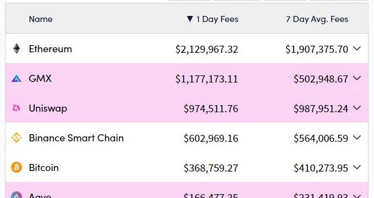Image resolution: width=374 pixels, height=198 pixels.
Task: Expand the Binance Smart Chain row chevron
Action: [357, 137]
